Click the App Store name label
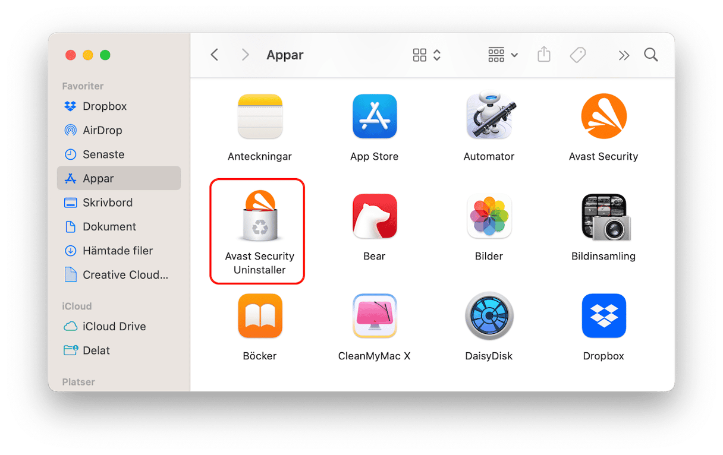The height and width of the screenshot is (455, 723). click(375, 156)
